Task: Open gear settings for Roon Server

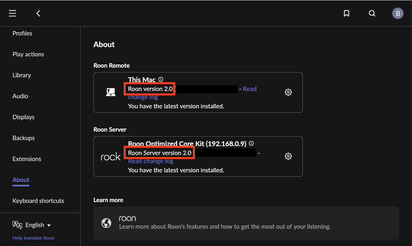Action: click(x=288, y=156)
